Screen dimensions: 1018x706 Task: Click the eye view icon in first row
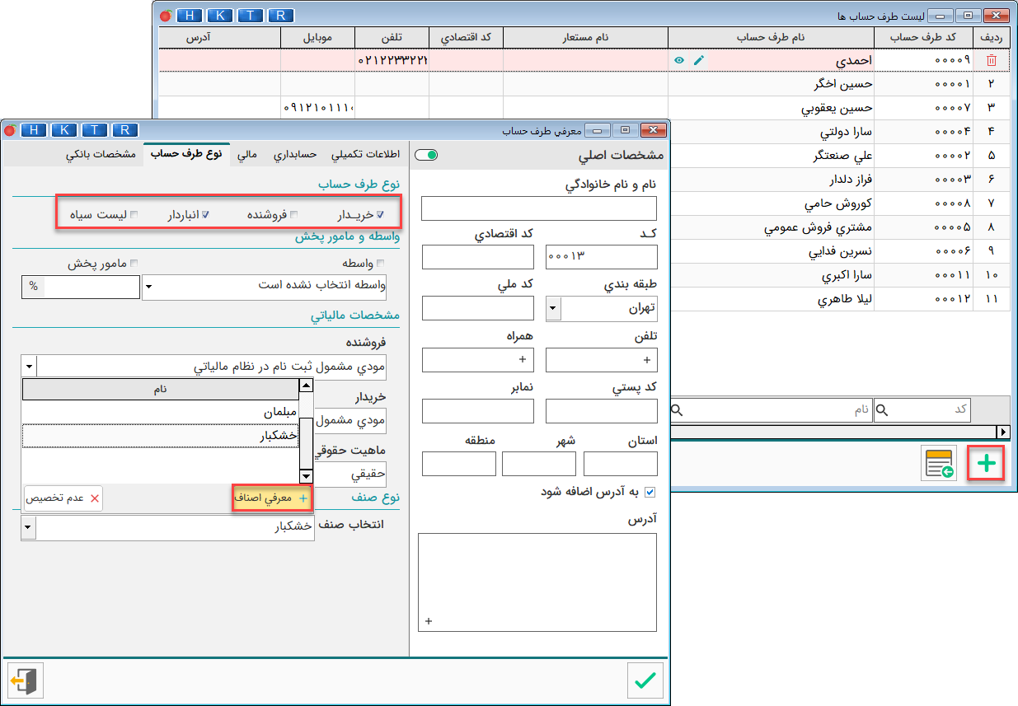click(679, 60)
